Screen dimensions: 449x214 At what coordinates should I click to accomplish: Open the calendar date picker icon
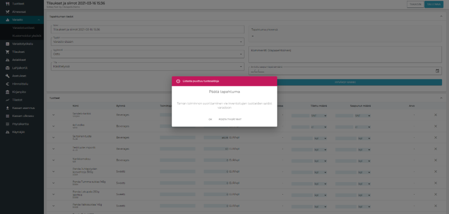click(x=437, y=71)
